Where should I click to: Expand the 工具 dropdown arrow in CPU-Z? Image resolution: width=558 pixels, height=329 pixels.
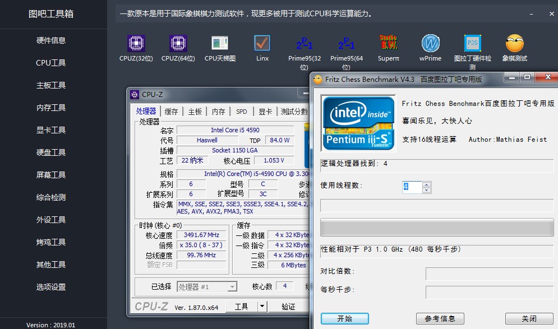(x=262, y=307)
